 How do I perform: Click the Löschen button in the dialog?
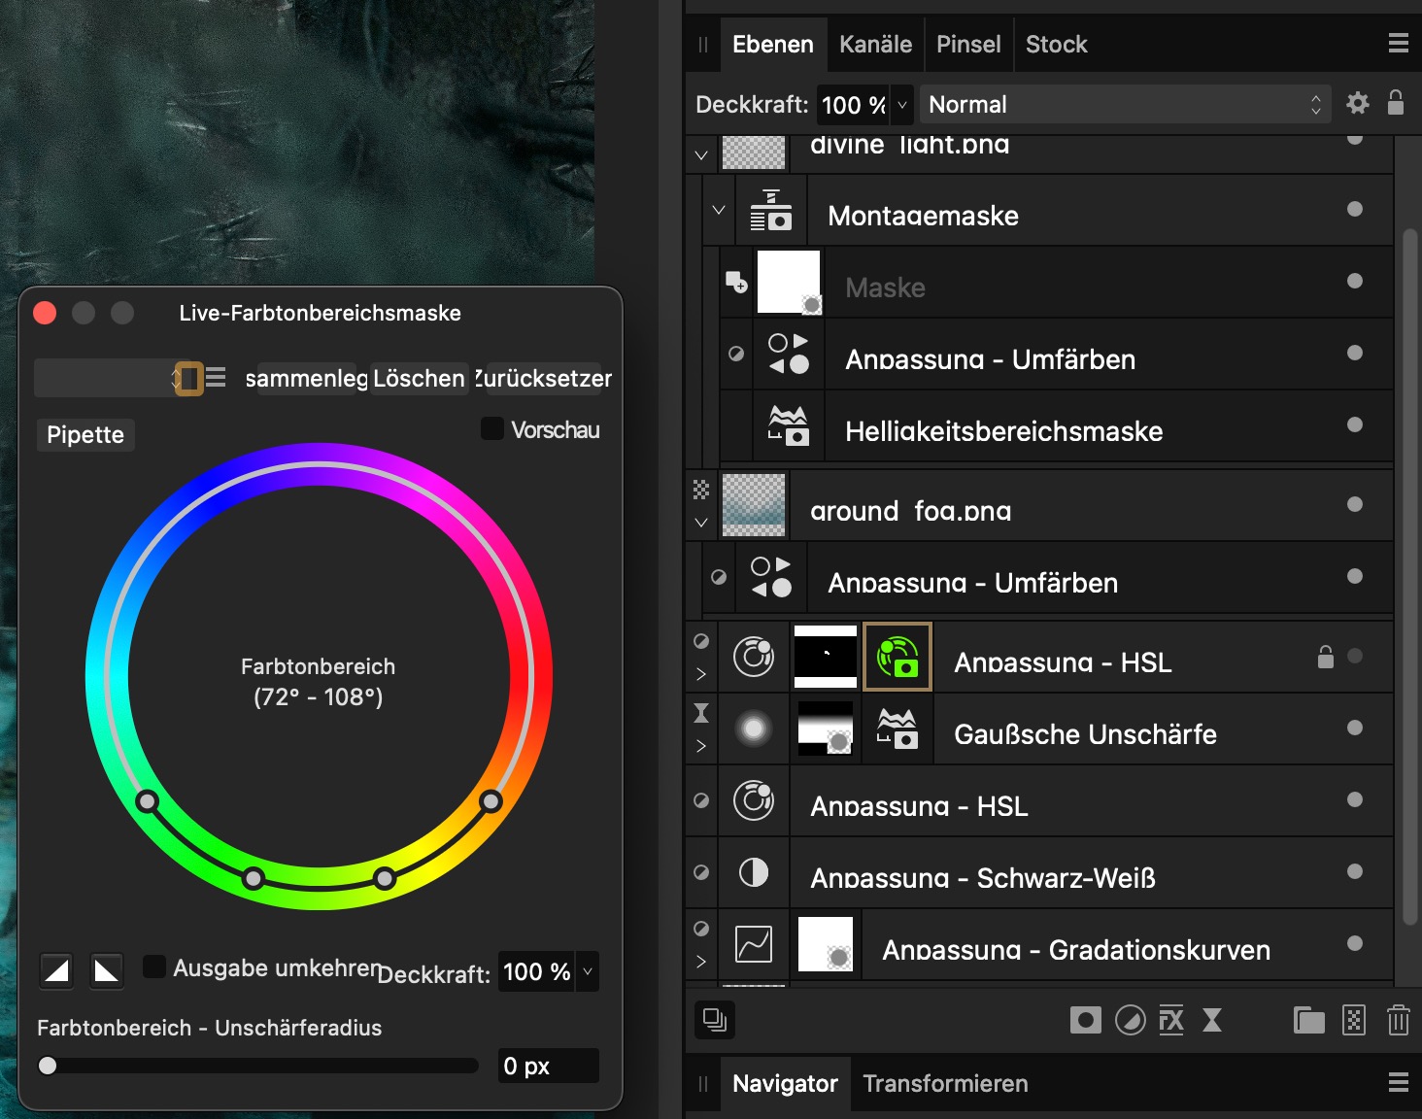coord(419,378)
